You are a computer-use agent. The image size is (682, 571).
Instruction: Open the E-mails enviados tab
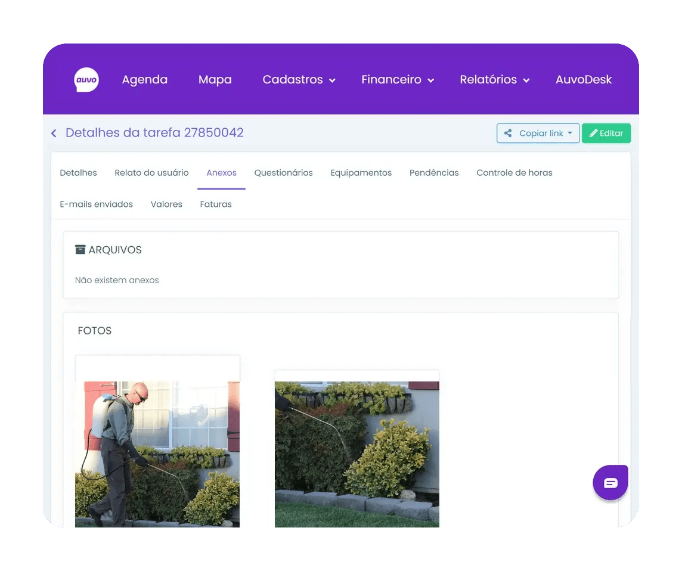pos(96,204)
